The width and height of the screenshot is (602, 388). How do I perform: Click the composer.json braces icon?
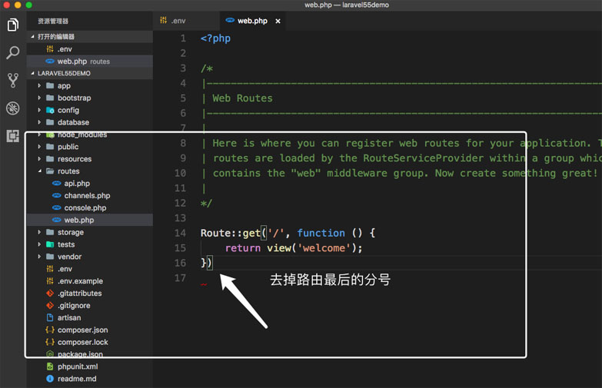50,330
